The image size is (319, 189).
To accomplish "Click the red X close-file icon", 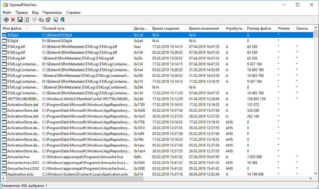I will pyautogui.click(x=13, y=20).
